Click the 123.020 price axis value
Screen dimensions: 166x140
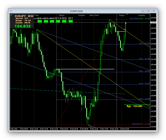pos(154,127)
